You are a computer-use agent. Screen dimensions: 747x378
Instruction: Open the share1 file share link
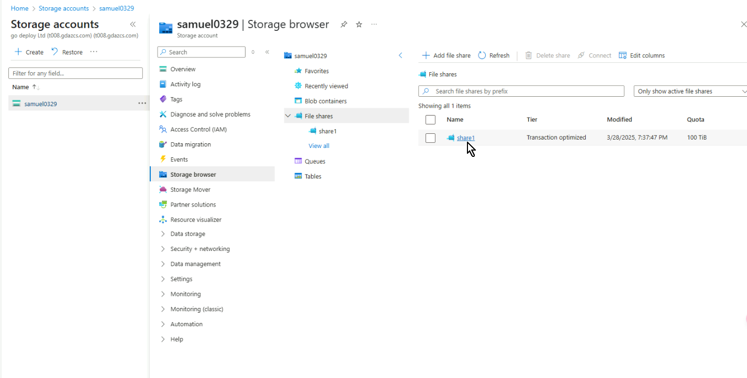pos(465,138)
